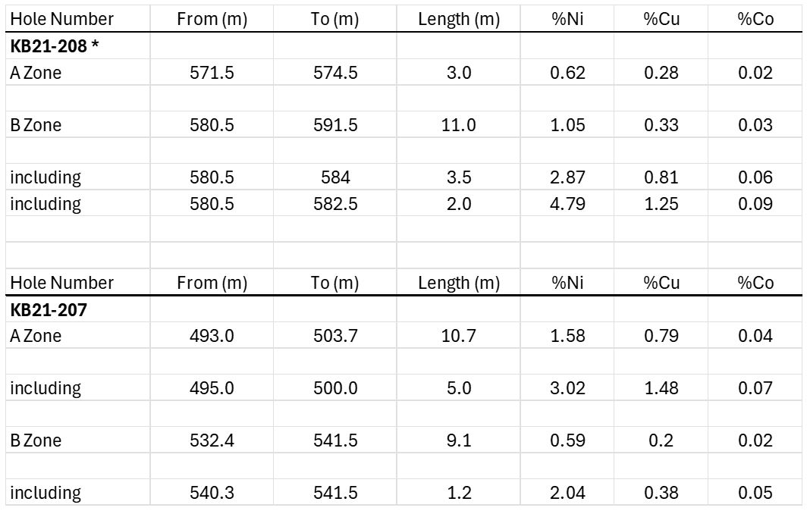
Task: Click the %Cu value 0.38
Action: click(661, 493)
